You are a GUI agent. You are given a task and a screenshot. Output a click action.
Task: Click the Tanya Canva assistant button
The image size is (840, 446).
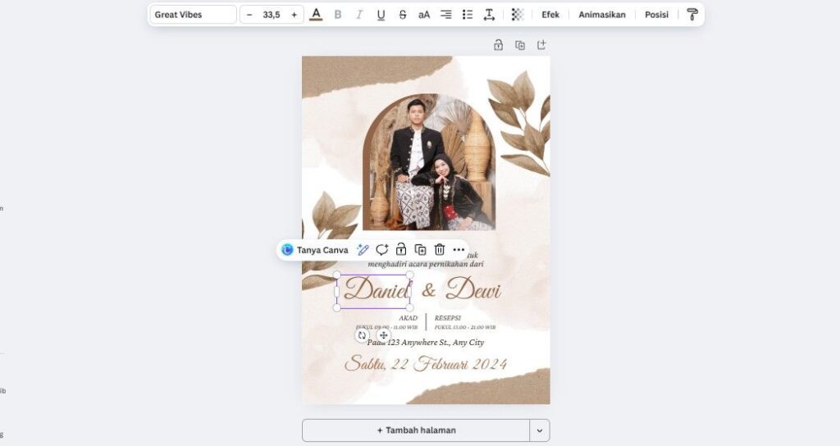pos(315,249)
